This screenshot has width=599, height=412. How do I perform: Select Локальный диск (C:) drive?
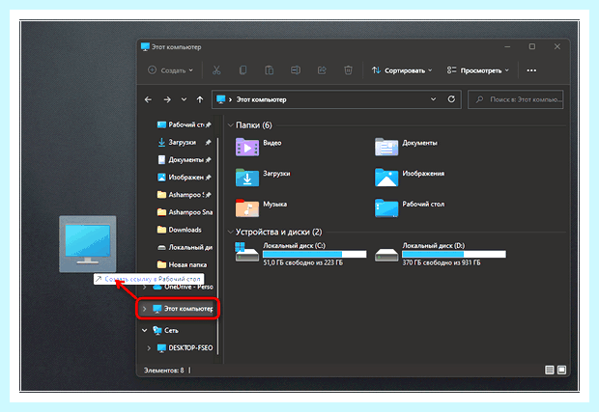click(300, 254)
